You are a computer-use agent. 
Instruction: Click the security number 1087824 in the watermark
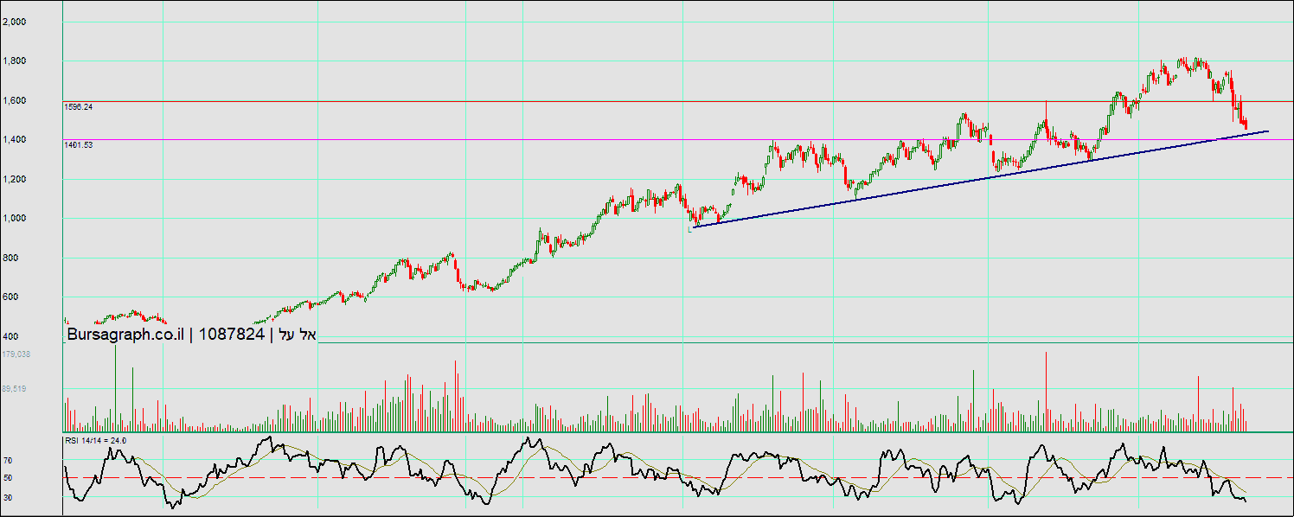tap(231, 335)
